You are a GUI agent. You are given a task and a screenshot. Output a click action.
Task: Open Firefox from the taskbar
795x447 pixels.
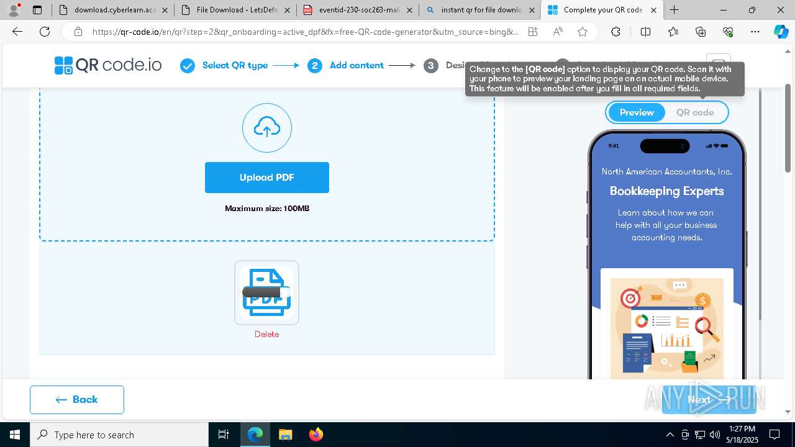pos(316,435)
